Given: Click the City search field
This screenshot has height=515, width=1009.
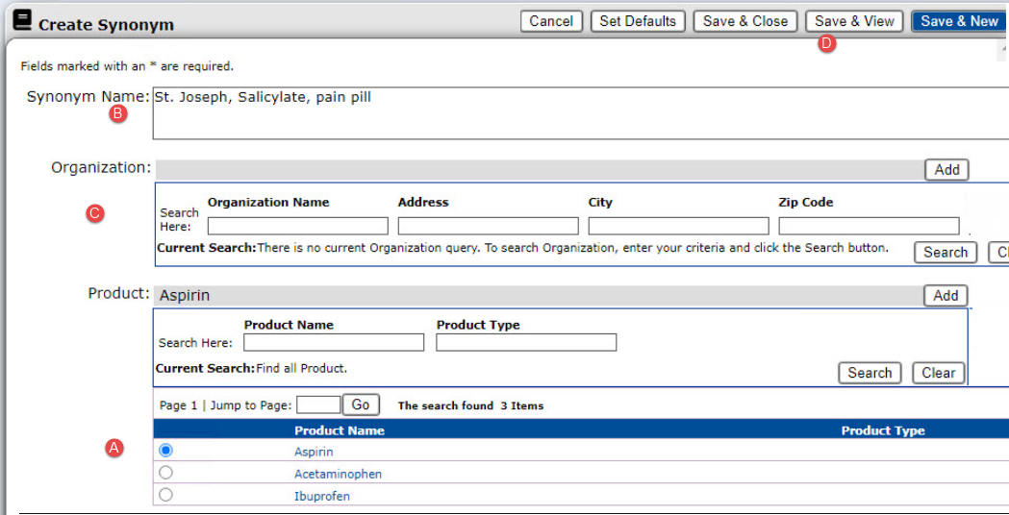Looking at the screenshot, I should coord(678,226).
